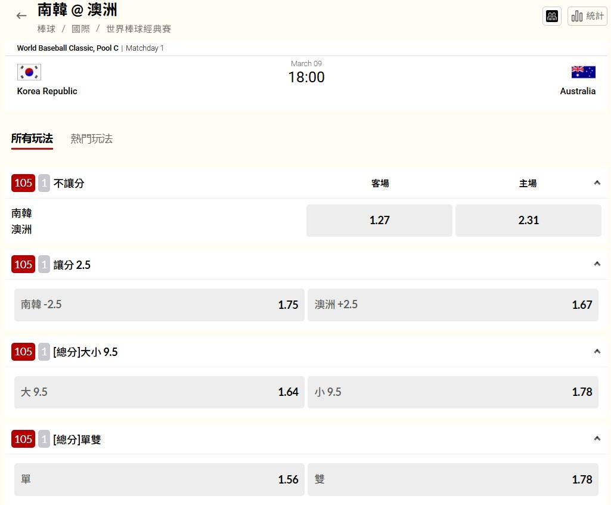The width and height of the screenshot is (611, 505).
Task: Collapse the 單雙 odd/even section
Action: pyautogui.click(x=597, y=439)
